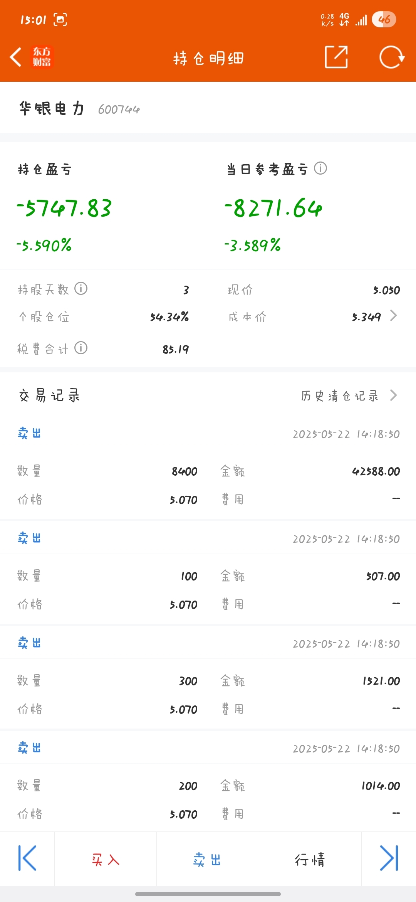This screenshot has width=416, height=902.
Task: Refresh the holding details page
Action: tap(391, 57)
